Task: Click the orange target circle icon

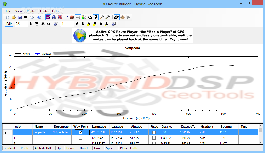Action: pyautogui.click(x=122, y=17)
